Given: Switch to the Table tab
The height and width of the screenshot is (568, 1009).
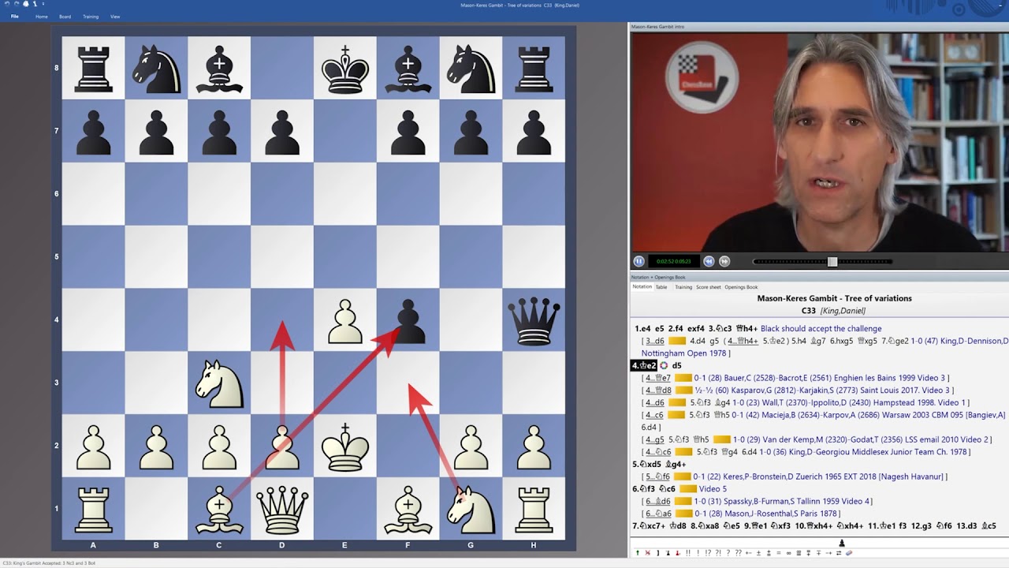Looking at the screenshot, I should [x=661, y=287].
